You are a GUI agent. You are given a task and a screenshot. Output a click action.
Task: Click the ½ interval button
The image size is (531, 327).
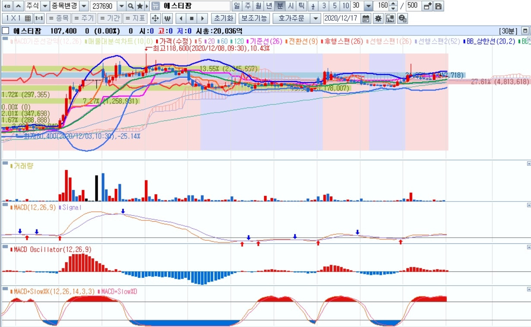click(x=314, y=6)
